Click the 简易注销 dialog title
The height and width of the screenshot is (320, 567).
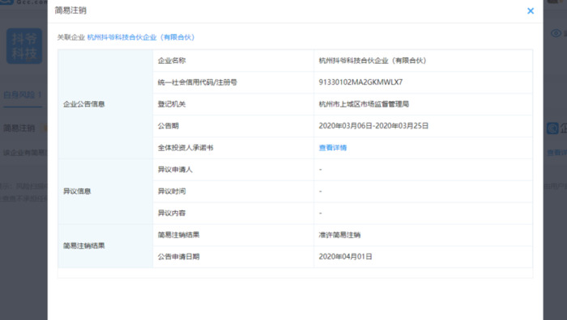coord(70,11)
